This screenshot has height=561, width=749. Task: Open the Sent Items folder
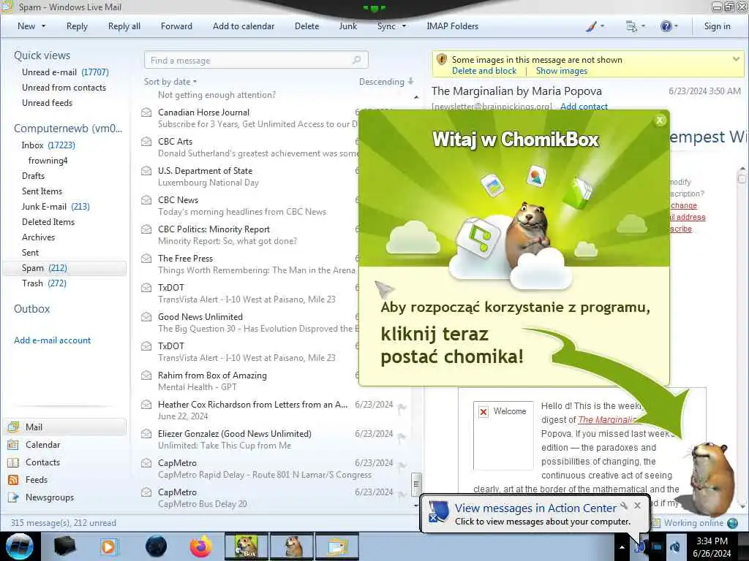[42, 191]
